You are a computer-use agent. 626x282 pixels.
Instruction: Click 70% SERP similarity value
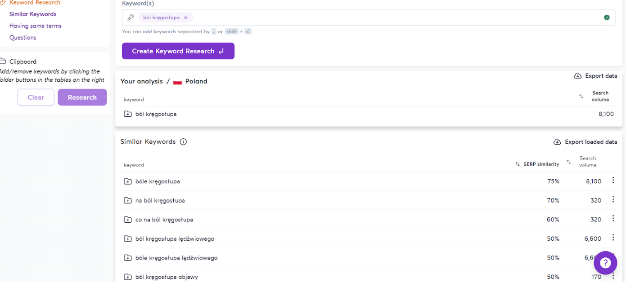pos(553,201)
